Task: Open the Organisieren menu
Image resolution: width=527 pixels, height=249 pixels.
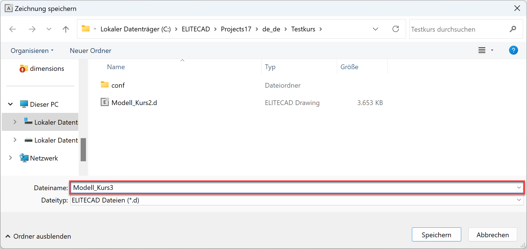Action: coord(32,51)
